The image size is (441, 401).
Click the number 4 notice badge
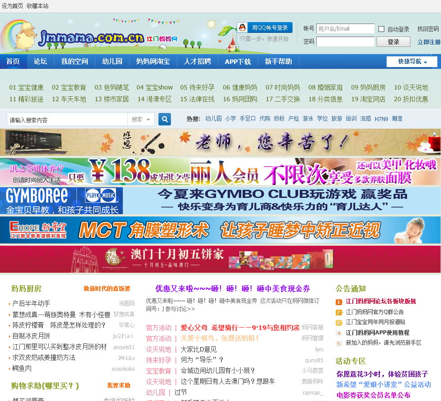[x=338, y=333]
